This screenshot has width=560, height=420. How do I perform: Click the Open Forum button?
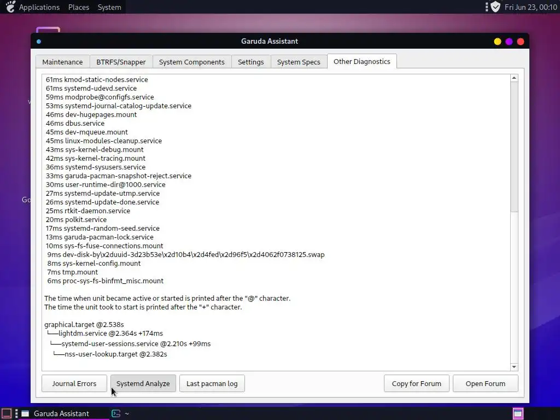(486, 383)
